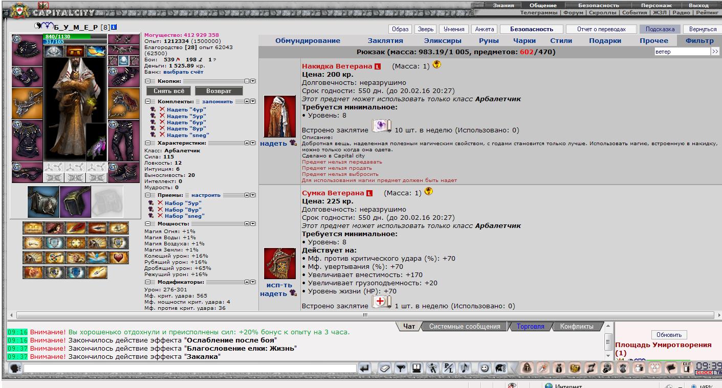Open the Заклятия inventory tab

pos(385,40)
